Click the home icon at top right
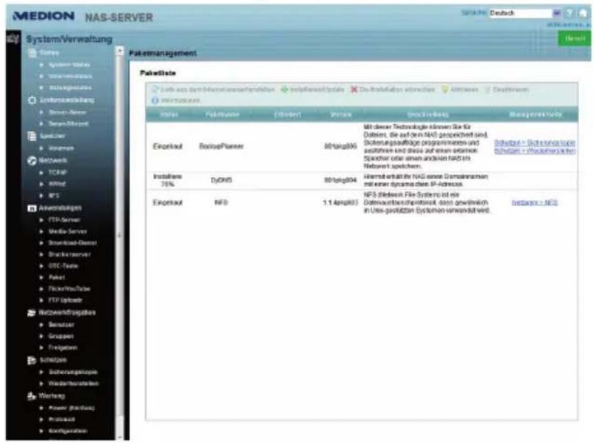Viewport: 594px width, 443px height. 583,13
